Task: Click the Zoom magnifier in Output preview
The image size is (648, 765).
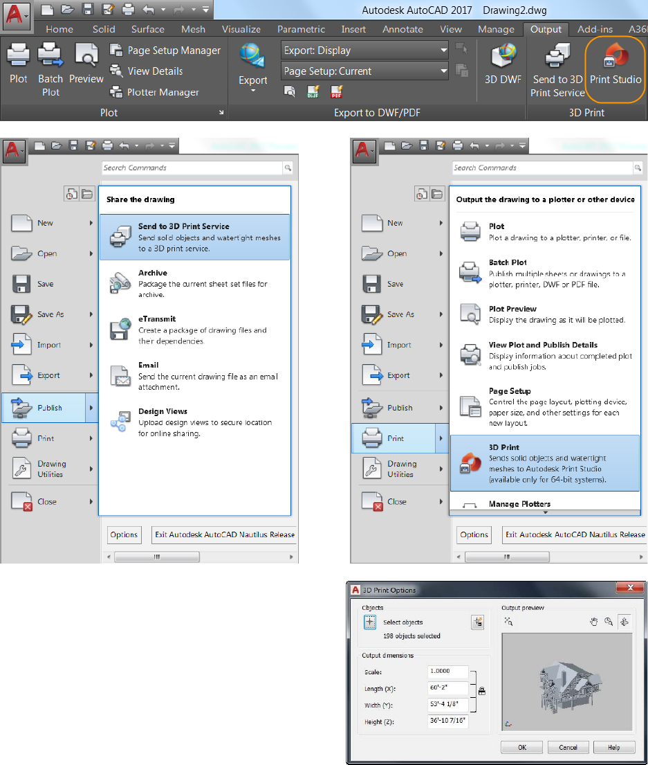Action: [609, 622]
